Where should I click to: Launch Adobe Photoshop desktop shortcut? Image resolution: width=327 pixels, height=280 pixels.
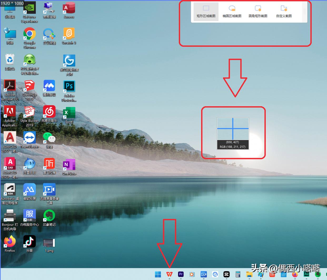click(x=69, y=91)
